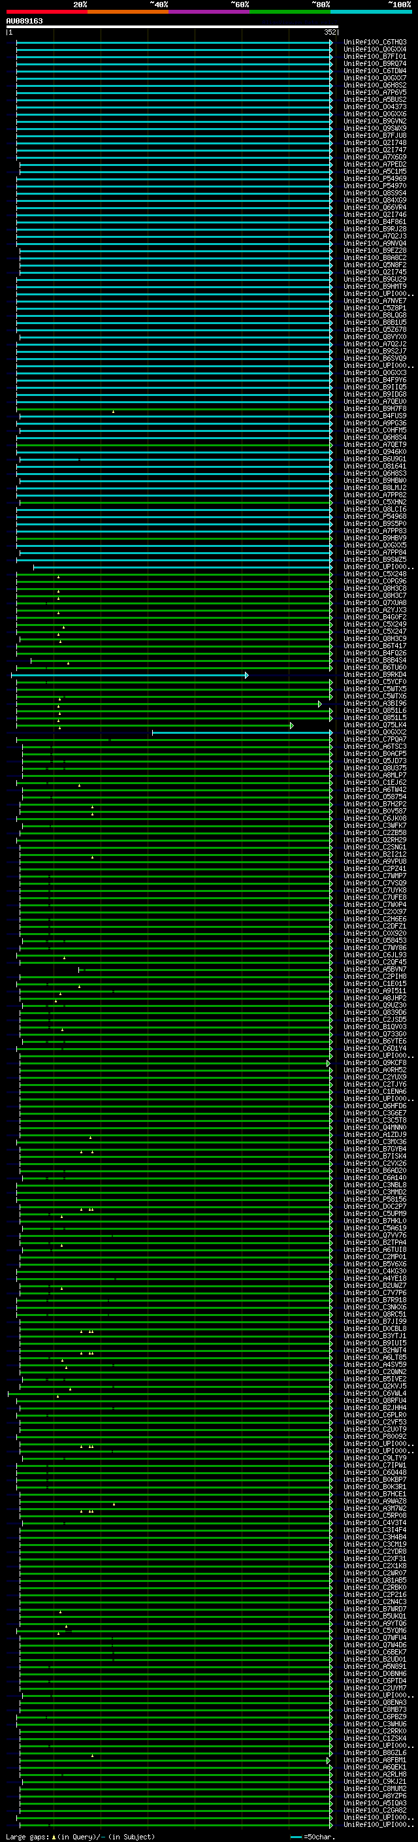
Task: Select the UniRef100_Q75LK4 label
Action: 375,725
